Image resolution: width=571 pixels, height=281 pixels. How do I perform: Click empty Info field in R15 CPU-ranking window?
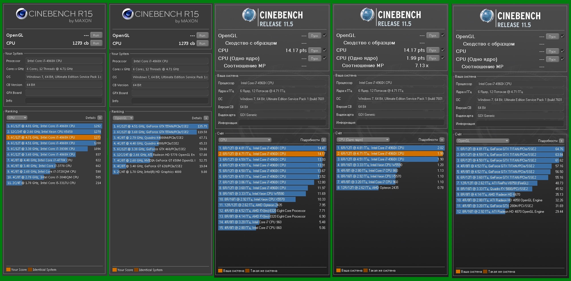click(64, 101)
